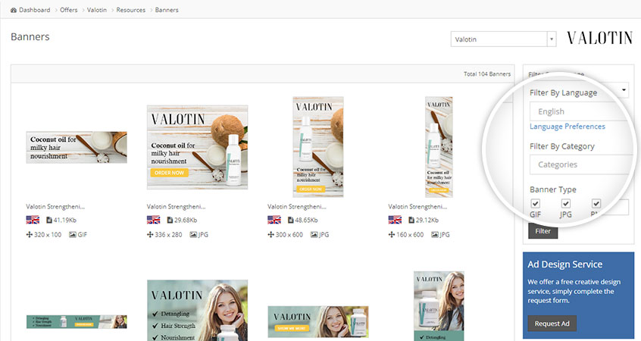Go to Offers in the breadcrumb
This screenshot has width=641, height=341.
70,10
